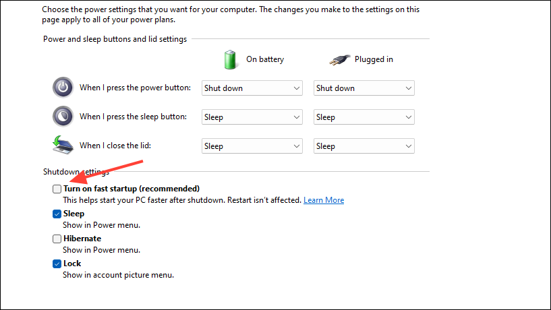551x310 pixels.
Task: Click the sleep button moon icon
Action: coord(63,116)
